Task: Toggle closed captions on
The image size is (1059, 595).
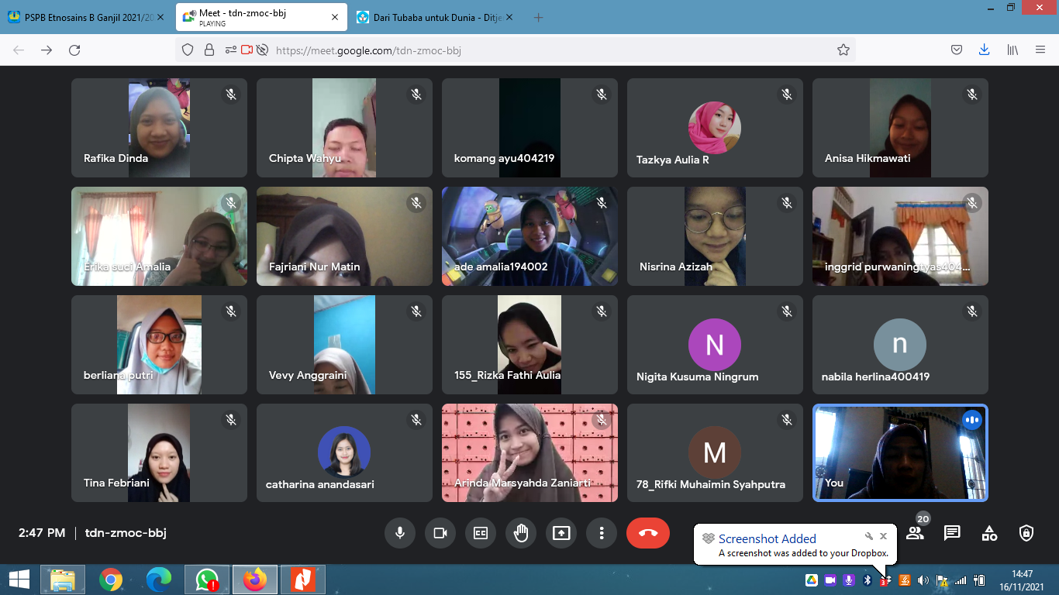Action: tap(481, 533)
